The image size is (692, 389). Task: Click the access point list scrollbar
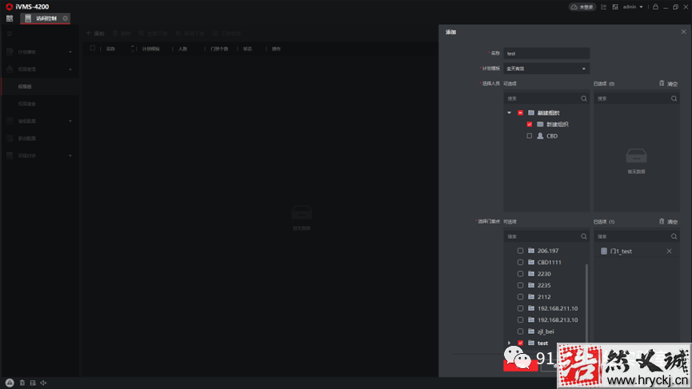pyautogui.click(x=586, y=302)
